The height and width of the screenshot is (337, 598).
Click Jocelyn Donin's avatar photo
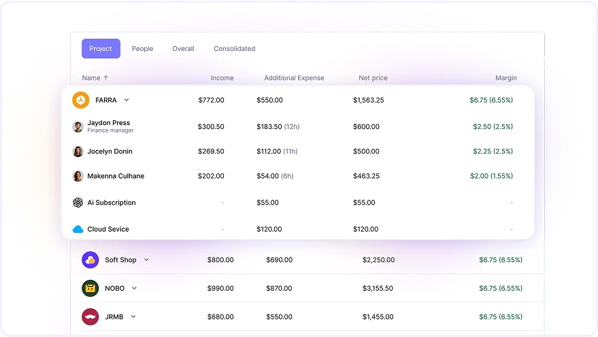pos(78,151)
